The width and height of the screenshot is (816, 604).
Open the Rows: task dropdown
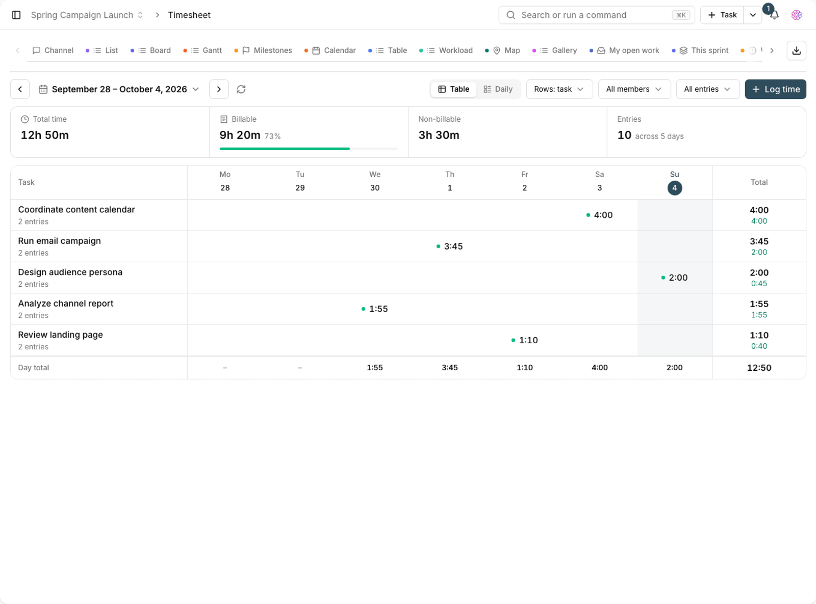click(x=559, y=89)
